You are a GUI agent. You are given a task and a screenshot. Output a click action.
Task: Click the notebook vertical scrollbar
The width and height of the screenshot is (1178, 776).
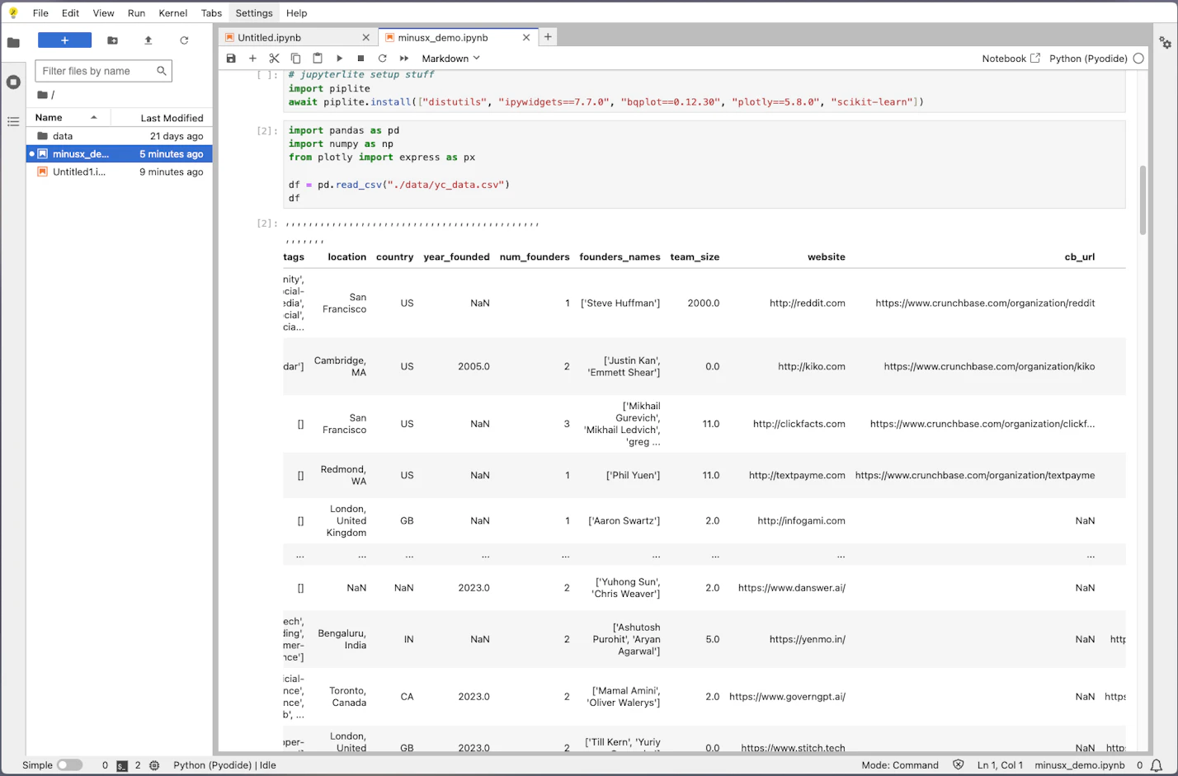point(1143,200)
